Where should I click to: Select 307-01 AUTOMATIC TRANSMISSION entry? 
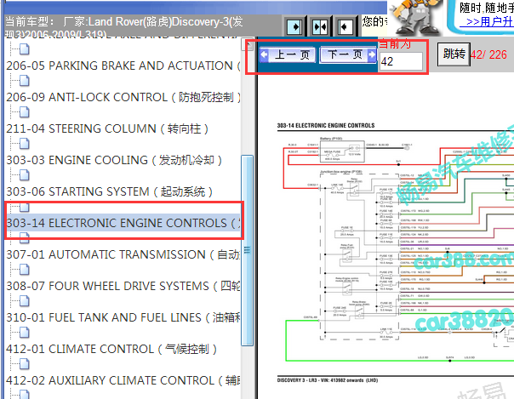pyautogui.click(x=123, y=254)
